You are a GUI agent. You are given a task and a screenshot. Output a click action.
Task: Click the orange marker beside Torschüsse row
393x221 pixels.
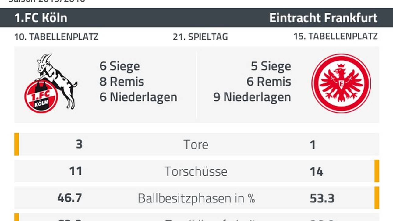377,171
